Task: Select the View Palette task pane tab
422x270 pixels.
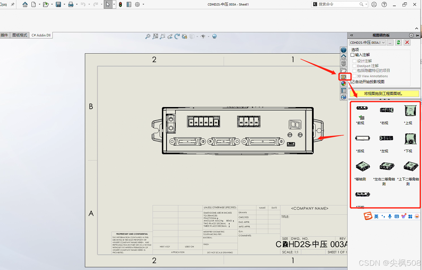Action: (343, 77)
